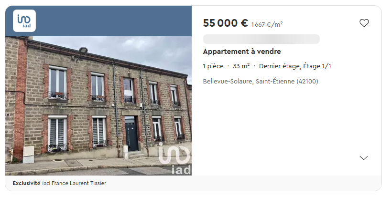This screenshot has height=197, width=391.
Task: Click the 1 pièce room count
Action: click(x=213, y=66)
